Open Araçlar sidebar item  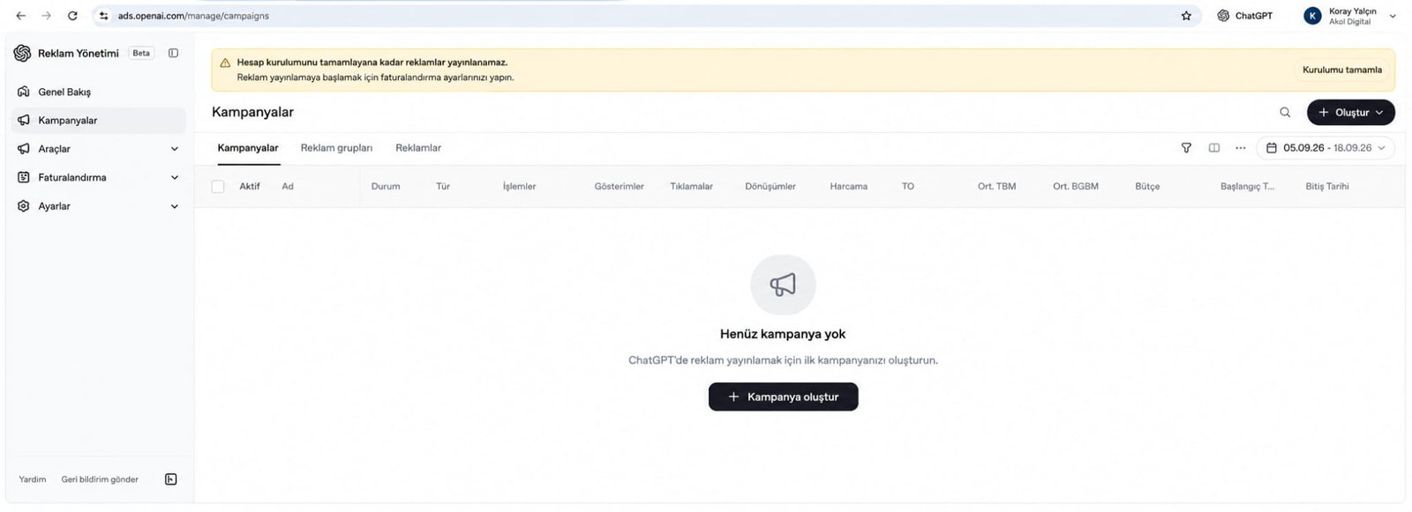click(x=54, y=149)
